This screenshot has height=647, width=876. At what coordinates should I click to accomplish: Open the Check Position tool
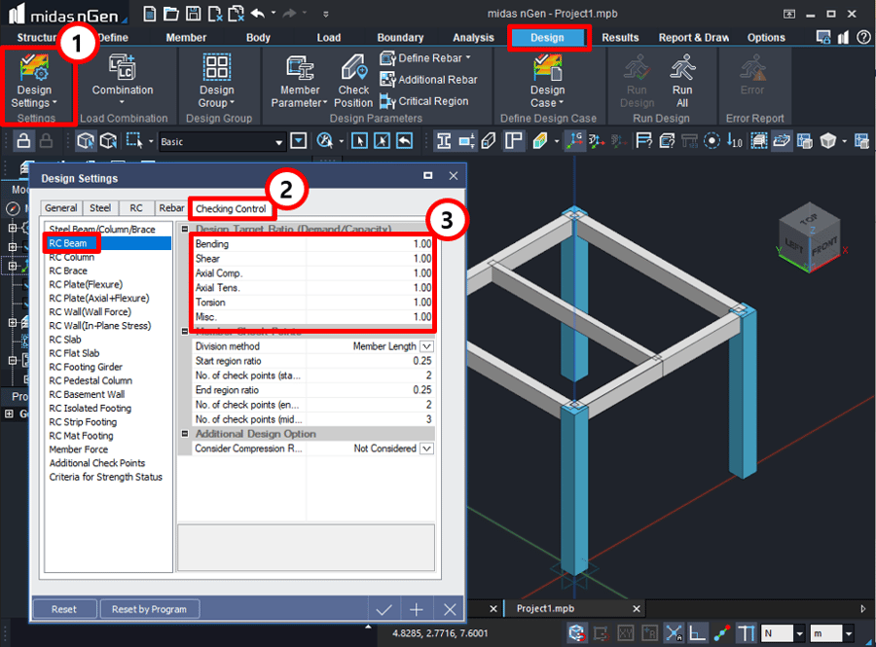[x=353, y=81]
